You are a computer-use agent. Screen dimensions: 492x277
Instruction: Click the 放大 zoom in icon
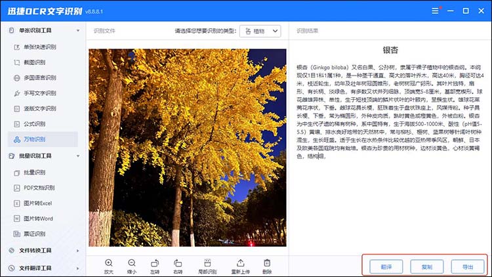[x=108, y=263]
